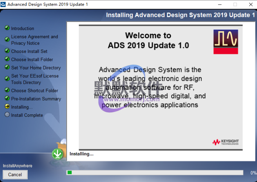257x182 pixels.
Task: Click the gray circle beside Install Complete
Action: coord(7,115)
